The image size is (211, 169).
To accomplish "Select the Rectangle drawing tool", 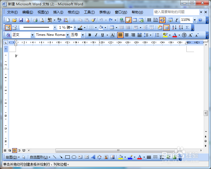I will pyautogui.click(x=68, y=157).
